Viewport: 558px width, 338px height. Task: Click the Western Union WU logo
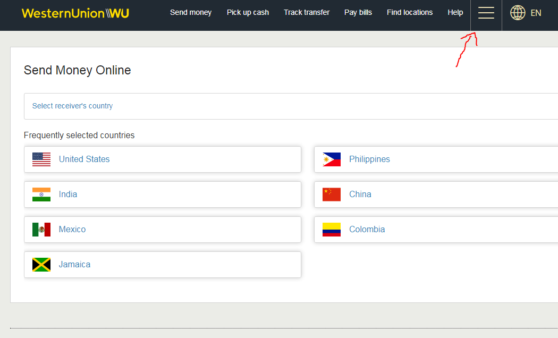[x=75, y=13]
